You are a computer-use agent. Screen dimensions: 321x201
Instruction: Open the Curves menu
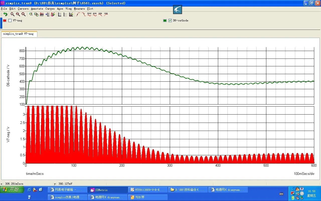click(x=50, y=9)
